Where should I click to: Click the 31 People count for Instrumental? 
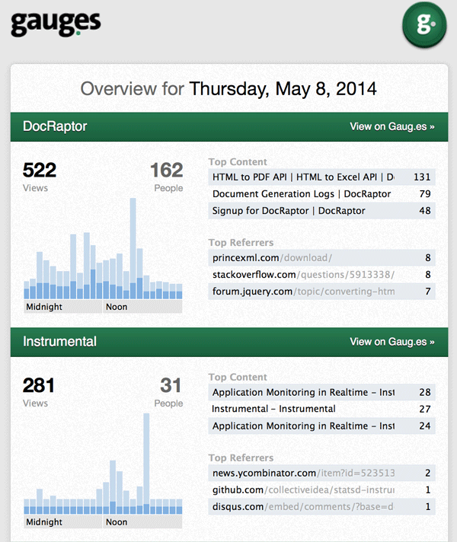coord(171,385)
